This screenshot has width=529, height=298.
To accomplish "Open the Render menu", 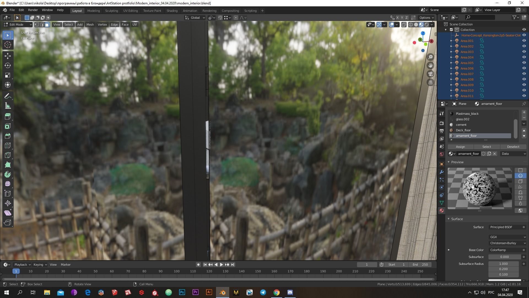I will click(33, 10).
